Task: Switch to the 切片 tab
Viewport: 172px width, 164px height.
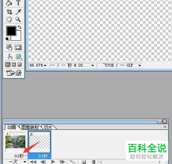Action: pyautogui.click(x=48, y=127)
